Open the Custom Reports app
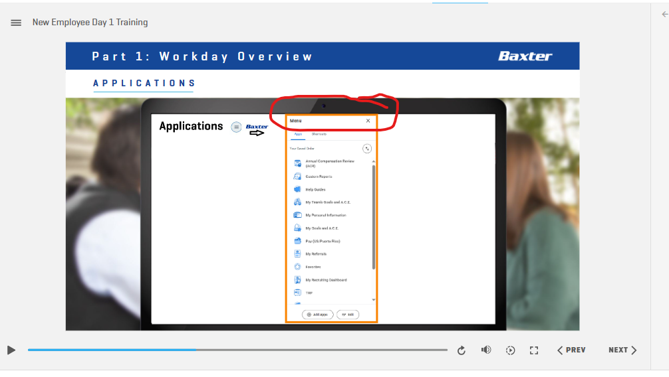Viewport: 669px width, 377px height. click(313, 177)
